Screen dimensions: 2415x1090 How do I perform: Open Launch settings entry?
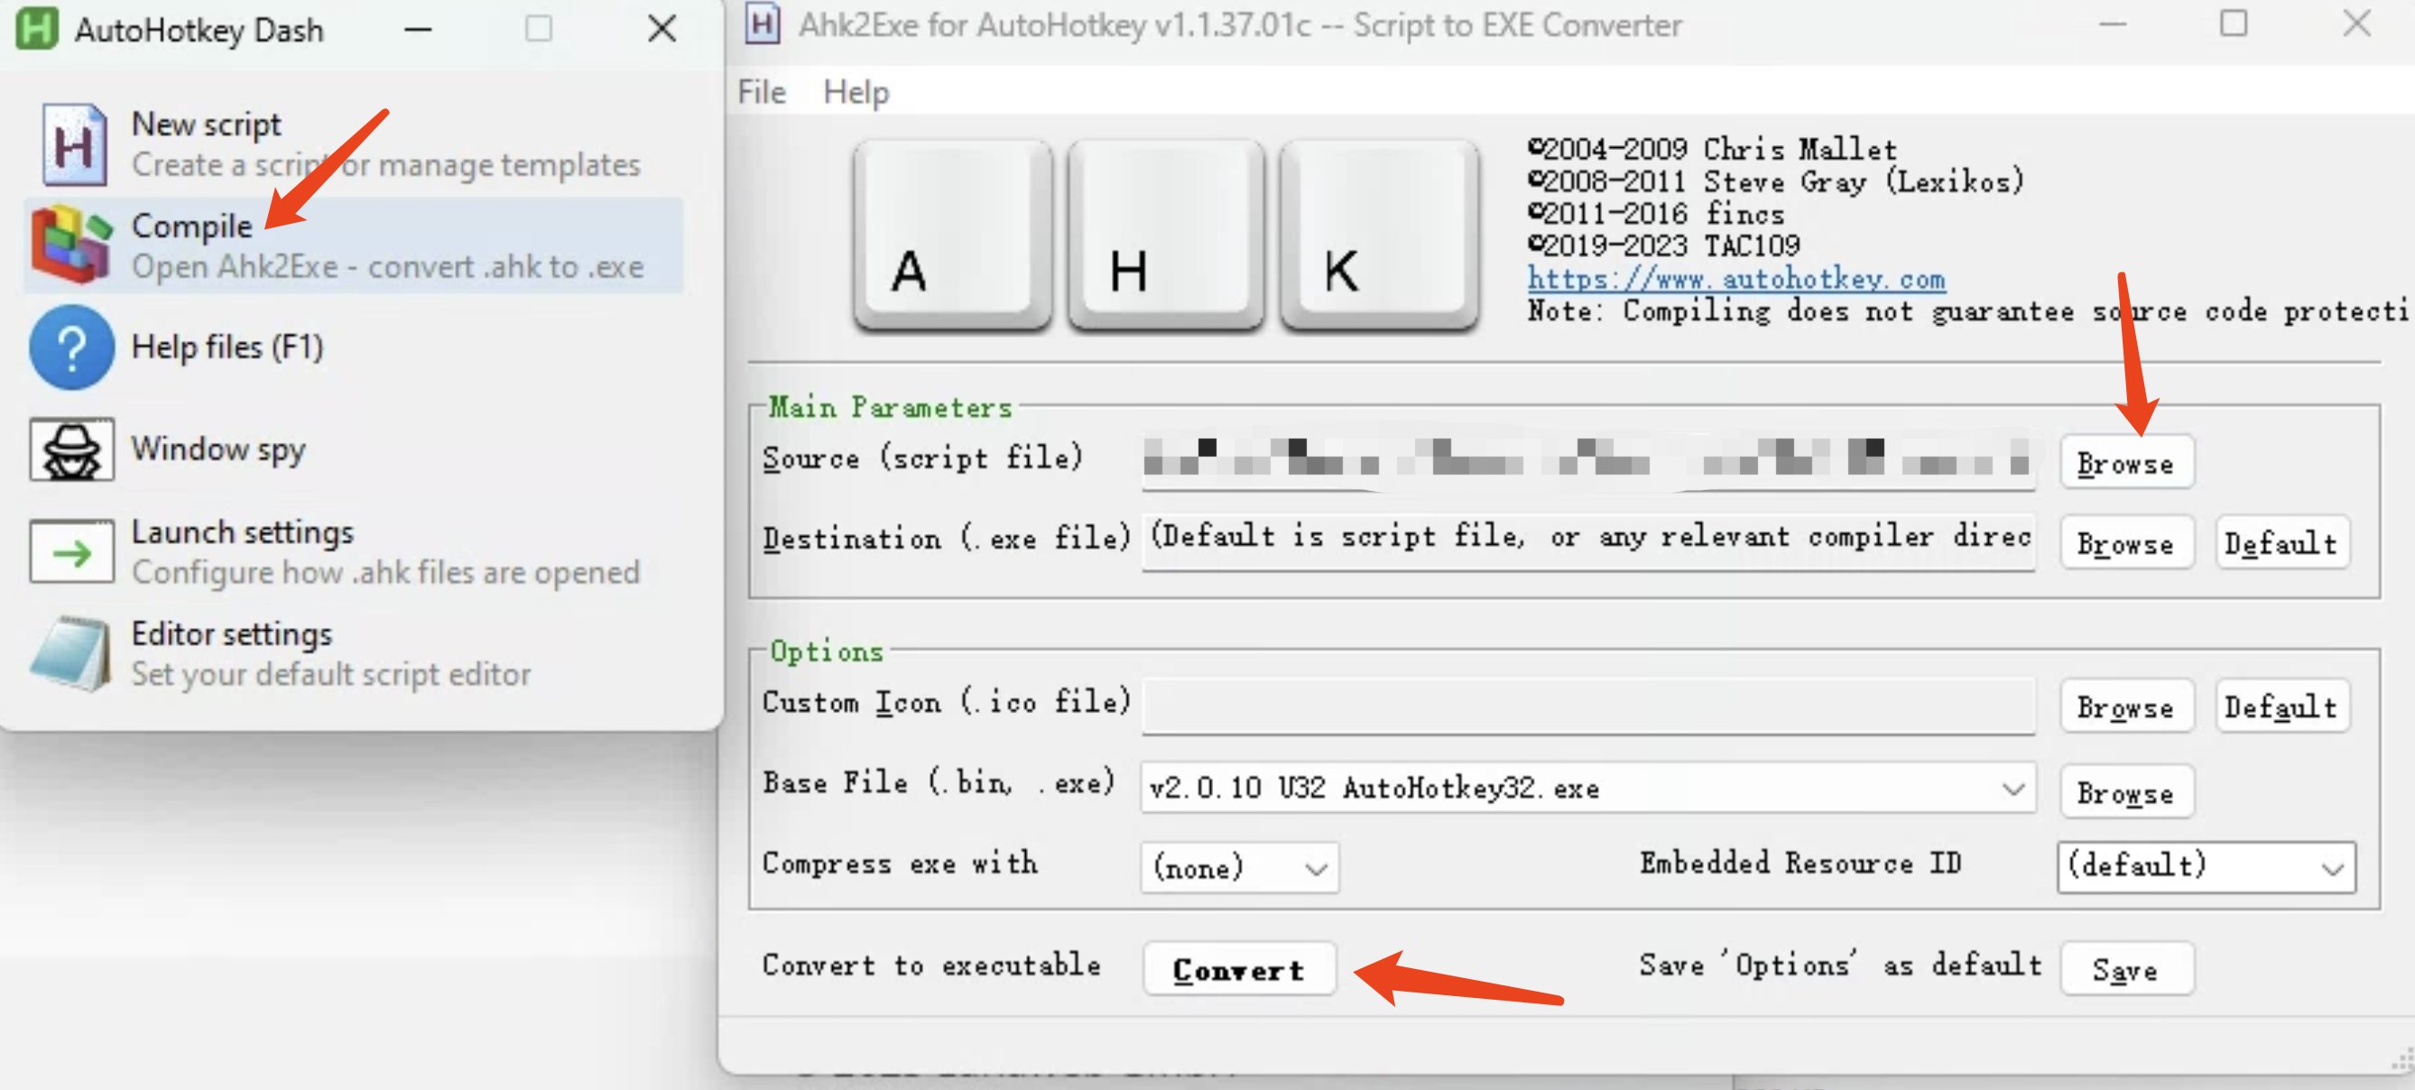[354, 551]
